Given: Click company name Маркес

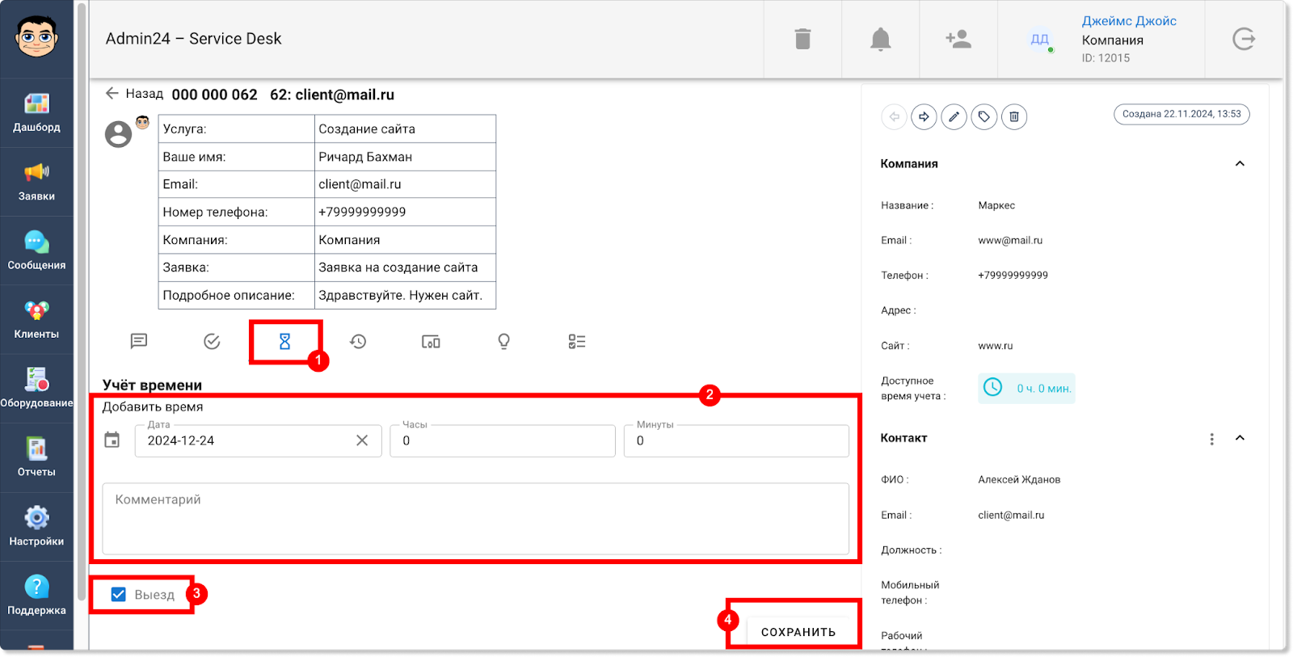Looking at the screenshot, I should pos(996,205).
